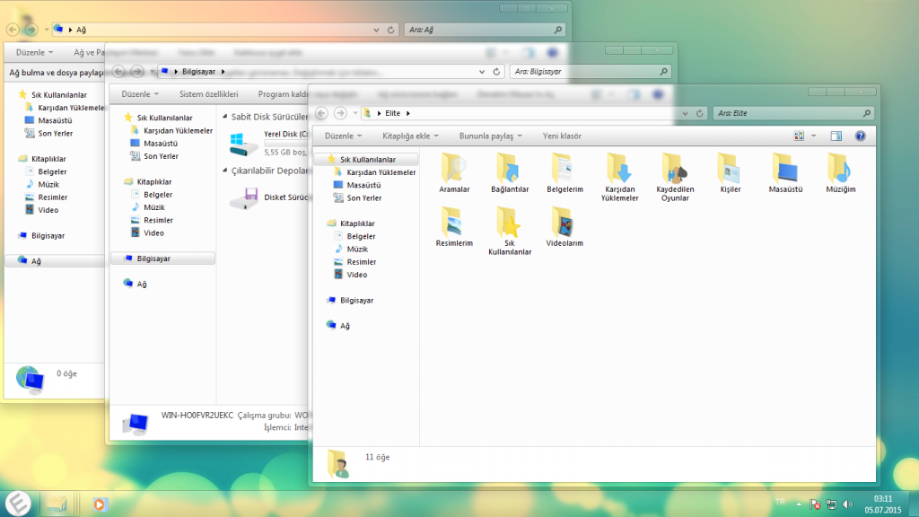Go forward in the Elite window

click(340, 113)
